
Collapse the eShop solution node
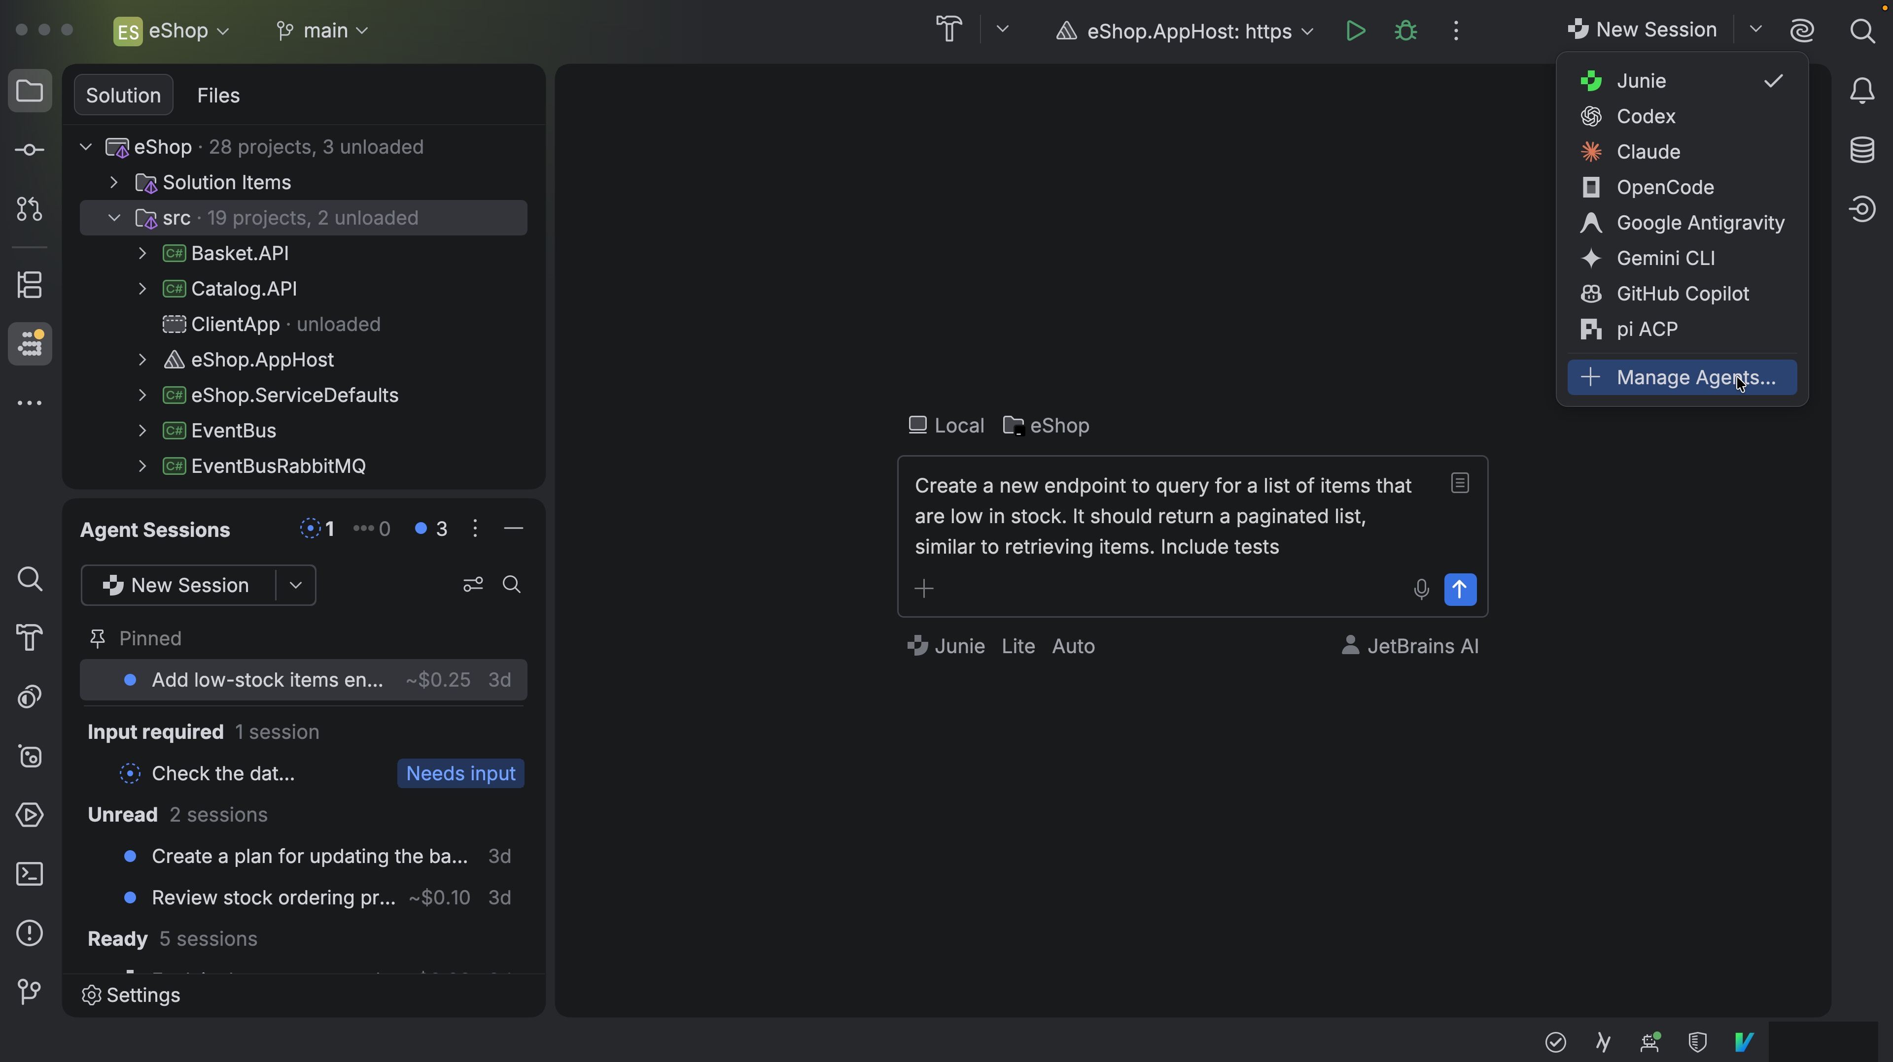[86, 147]
